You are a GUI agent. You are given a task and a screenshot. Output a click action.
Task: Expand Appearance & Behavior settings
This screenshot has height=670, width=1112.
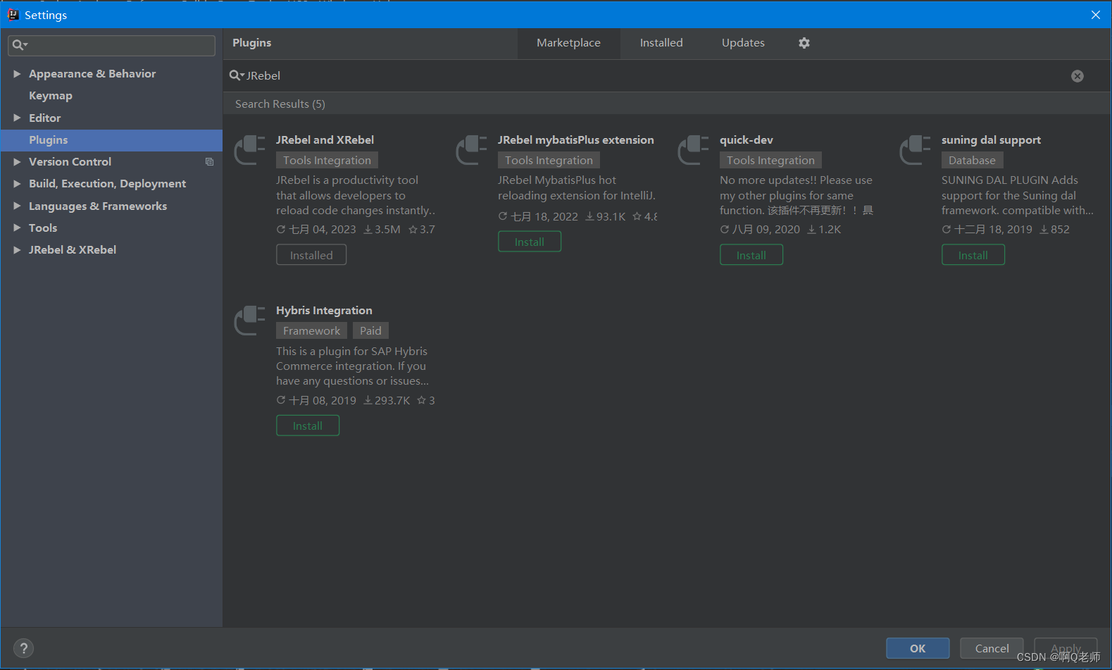pyautogui.click(x=17, y=73)
